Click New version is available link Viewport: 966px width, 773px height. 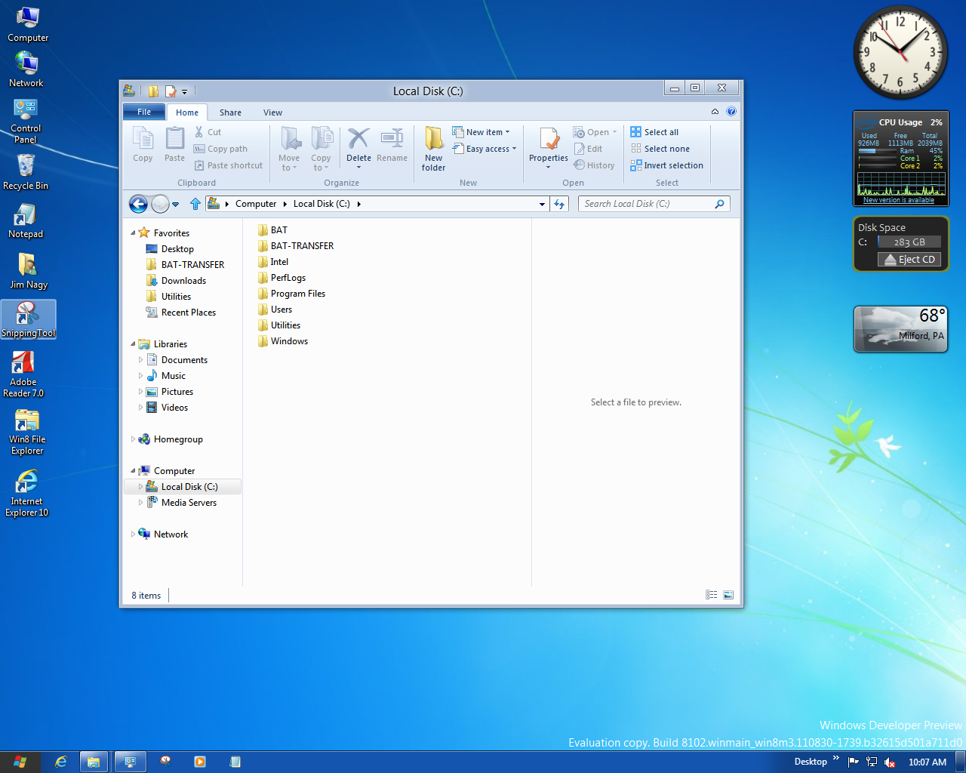pyautogui.click(x=899, y=200)
